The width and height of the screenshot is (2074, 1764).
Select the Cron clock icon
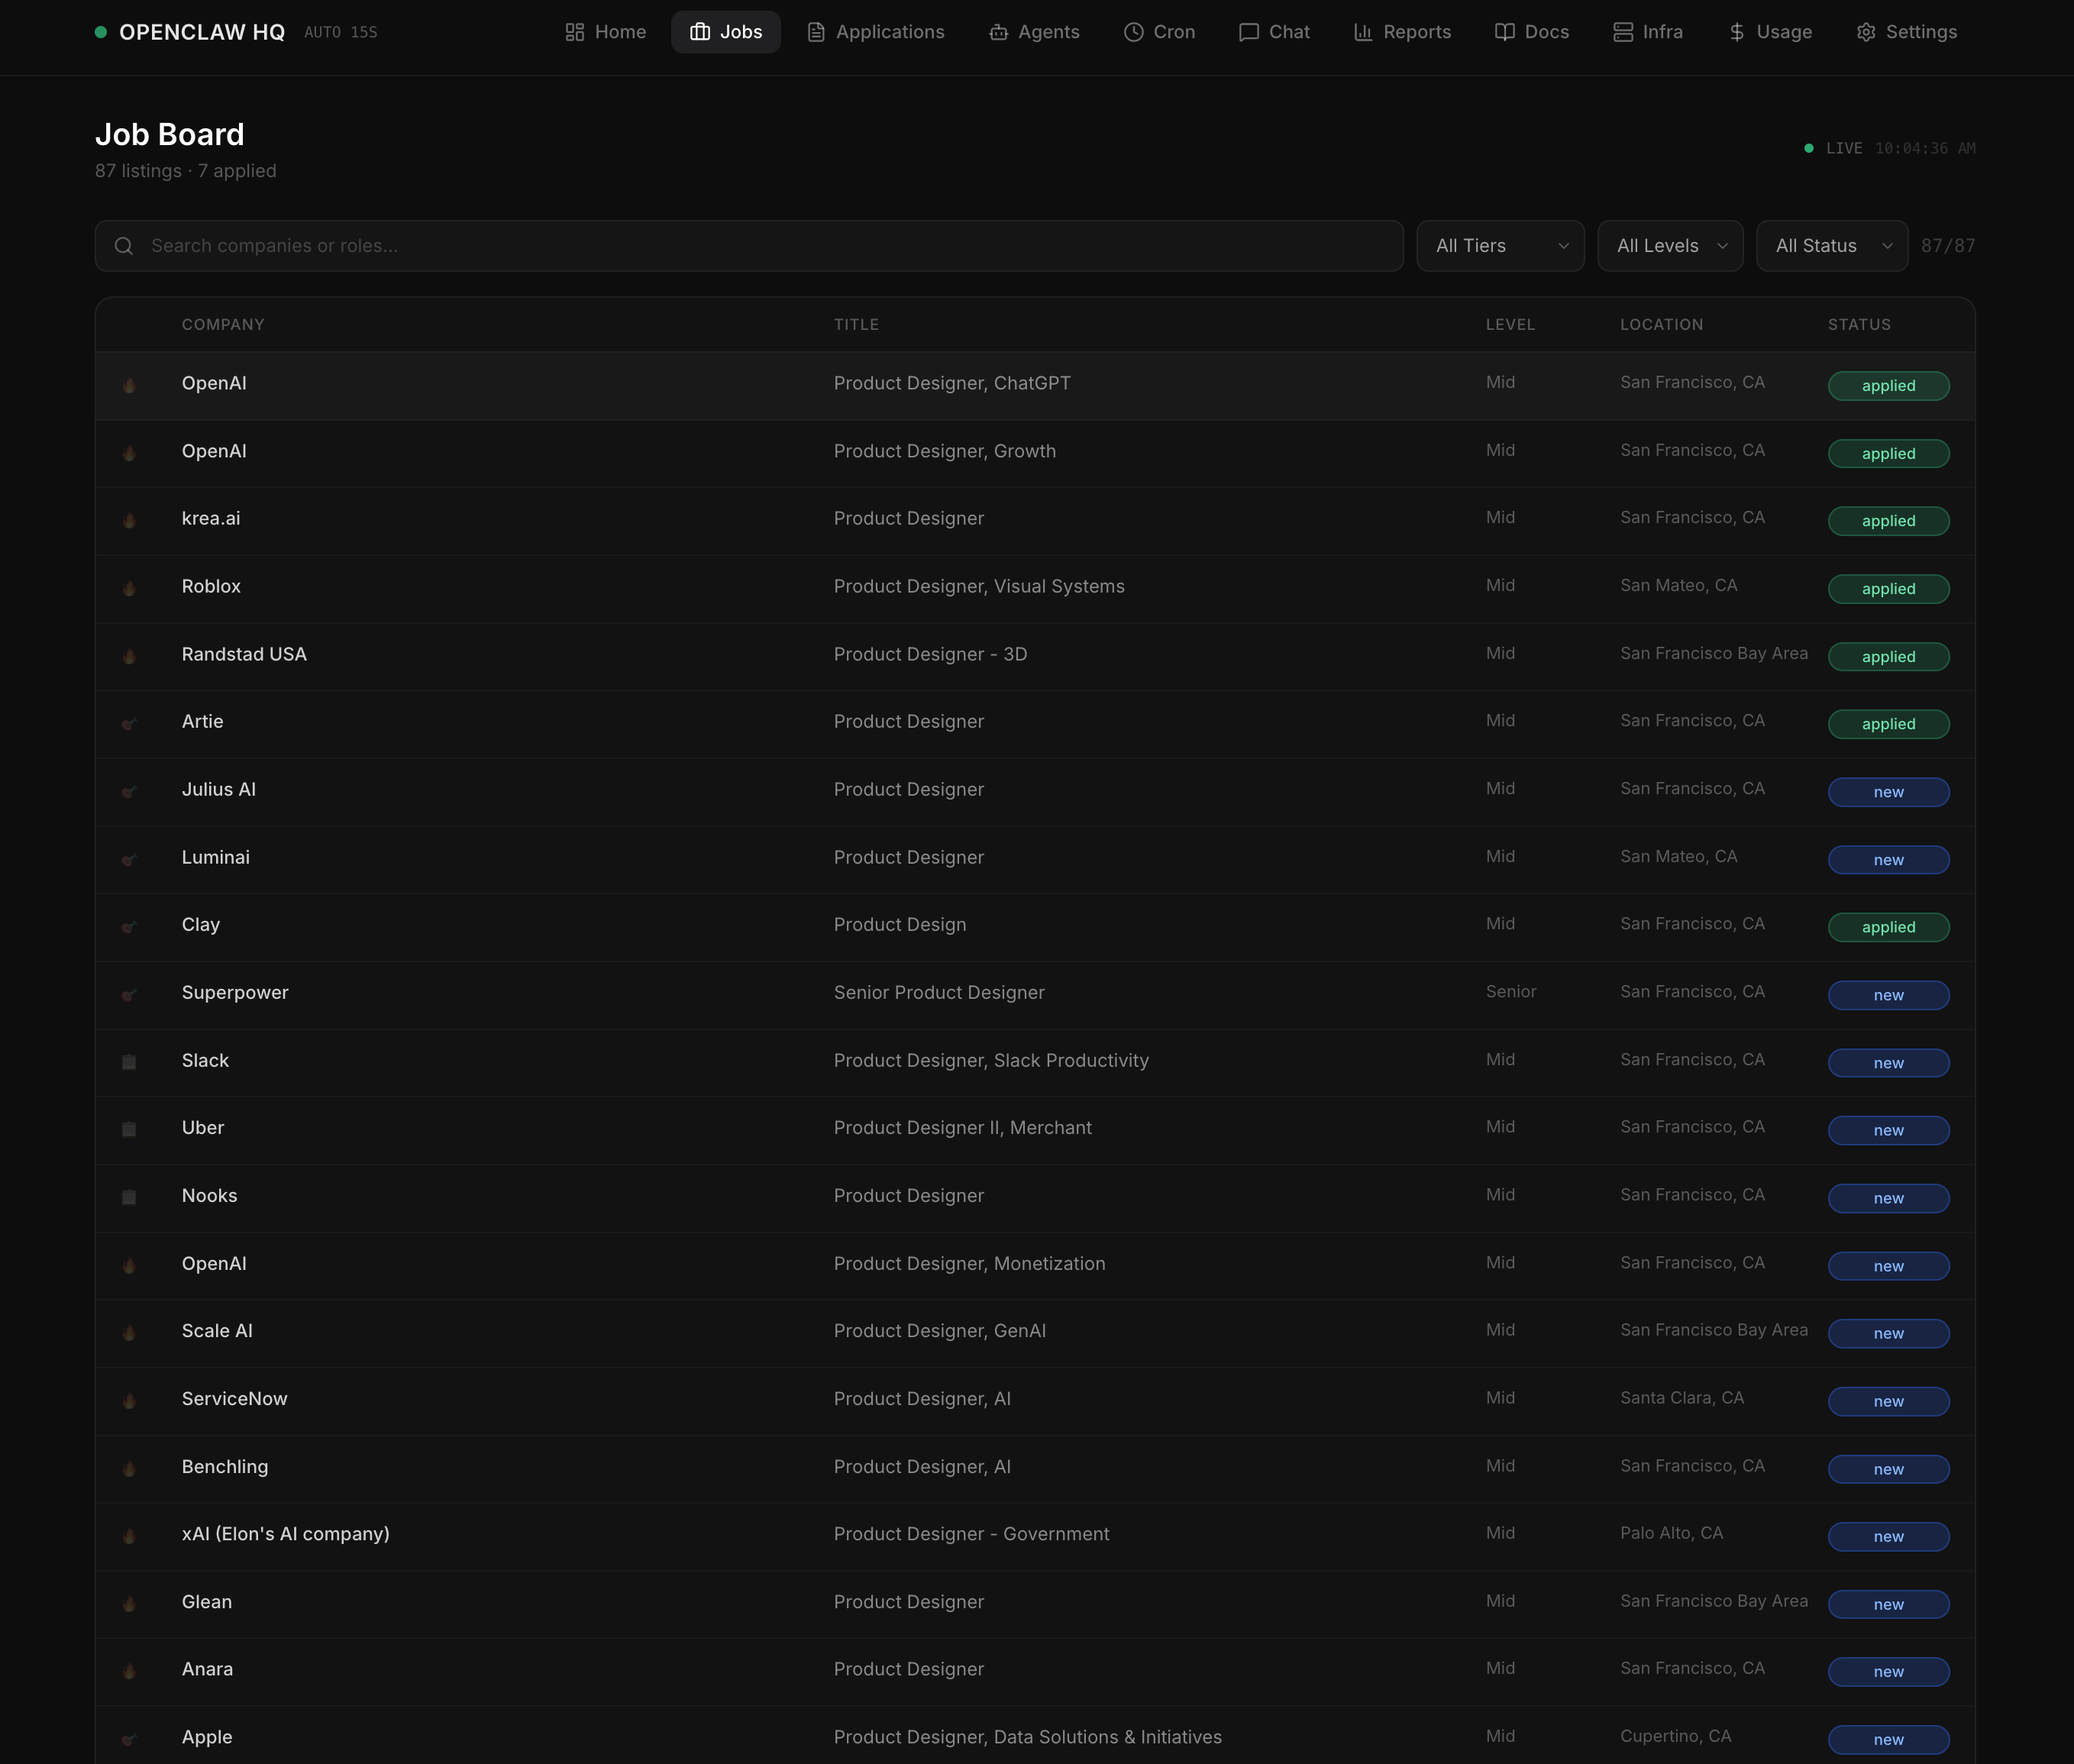tap(1133, 31)
